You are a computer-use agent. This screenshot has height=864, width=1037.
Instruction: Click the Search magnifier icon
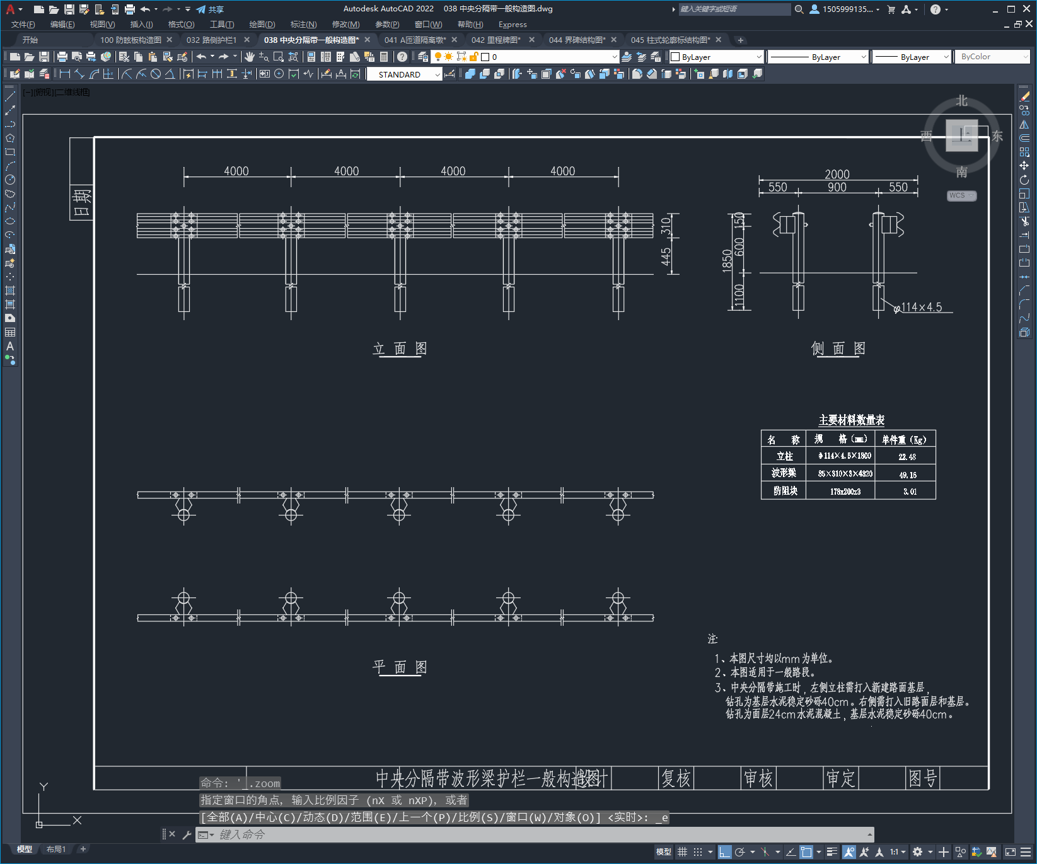pyautogui.click(x=799, y=9)
